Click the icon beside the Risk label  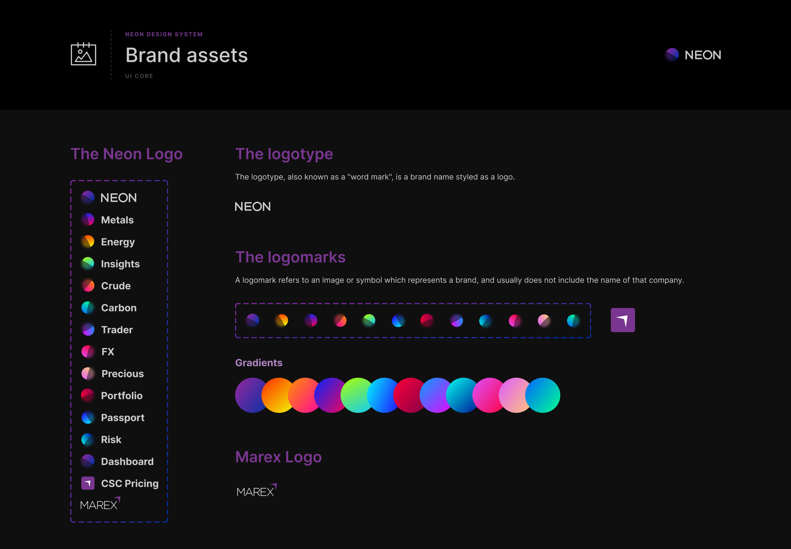coord(88,439)
